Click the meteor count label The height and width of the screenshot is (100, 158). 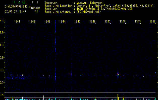36,8
